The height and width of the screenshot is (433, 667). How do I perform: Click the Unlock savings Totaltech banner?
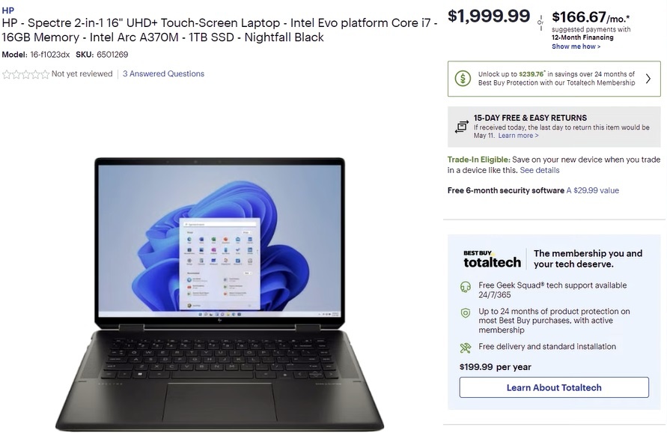[554, 79]
